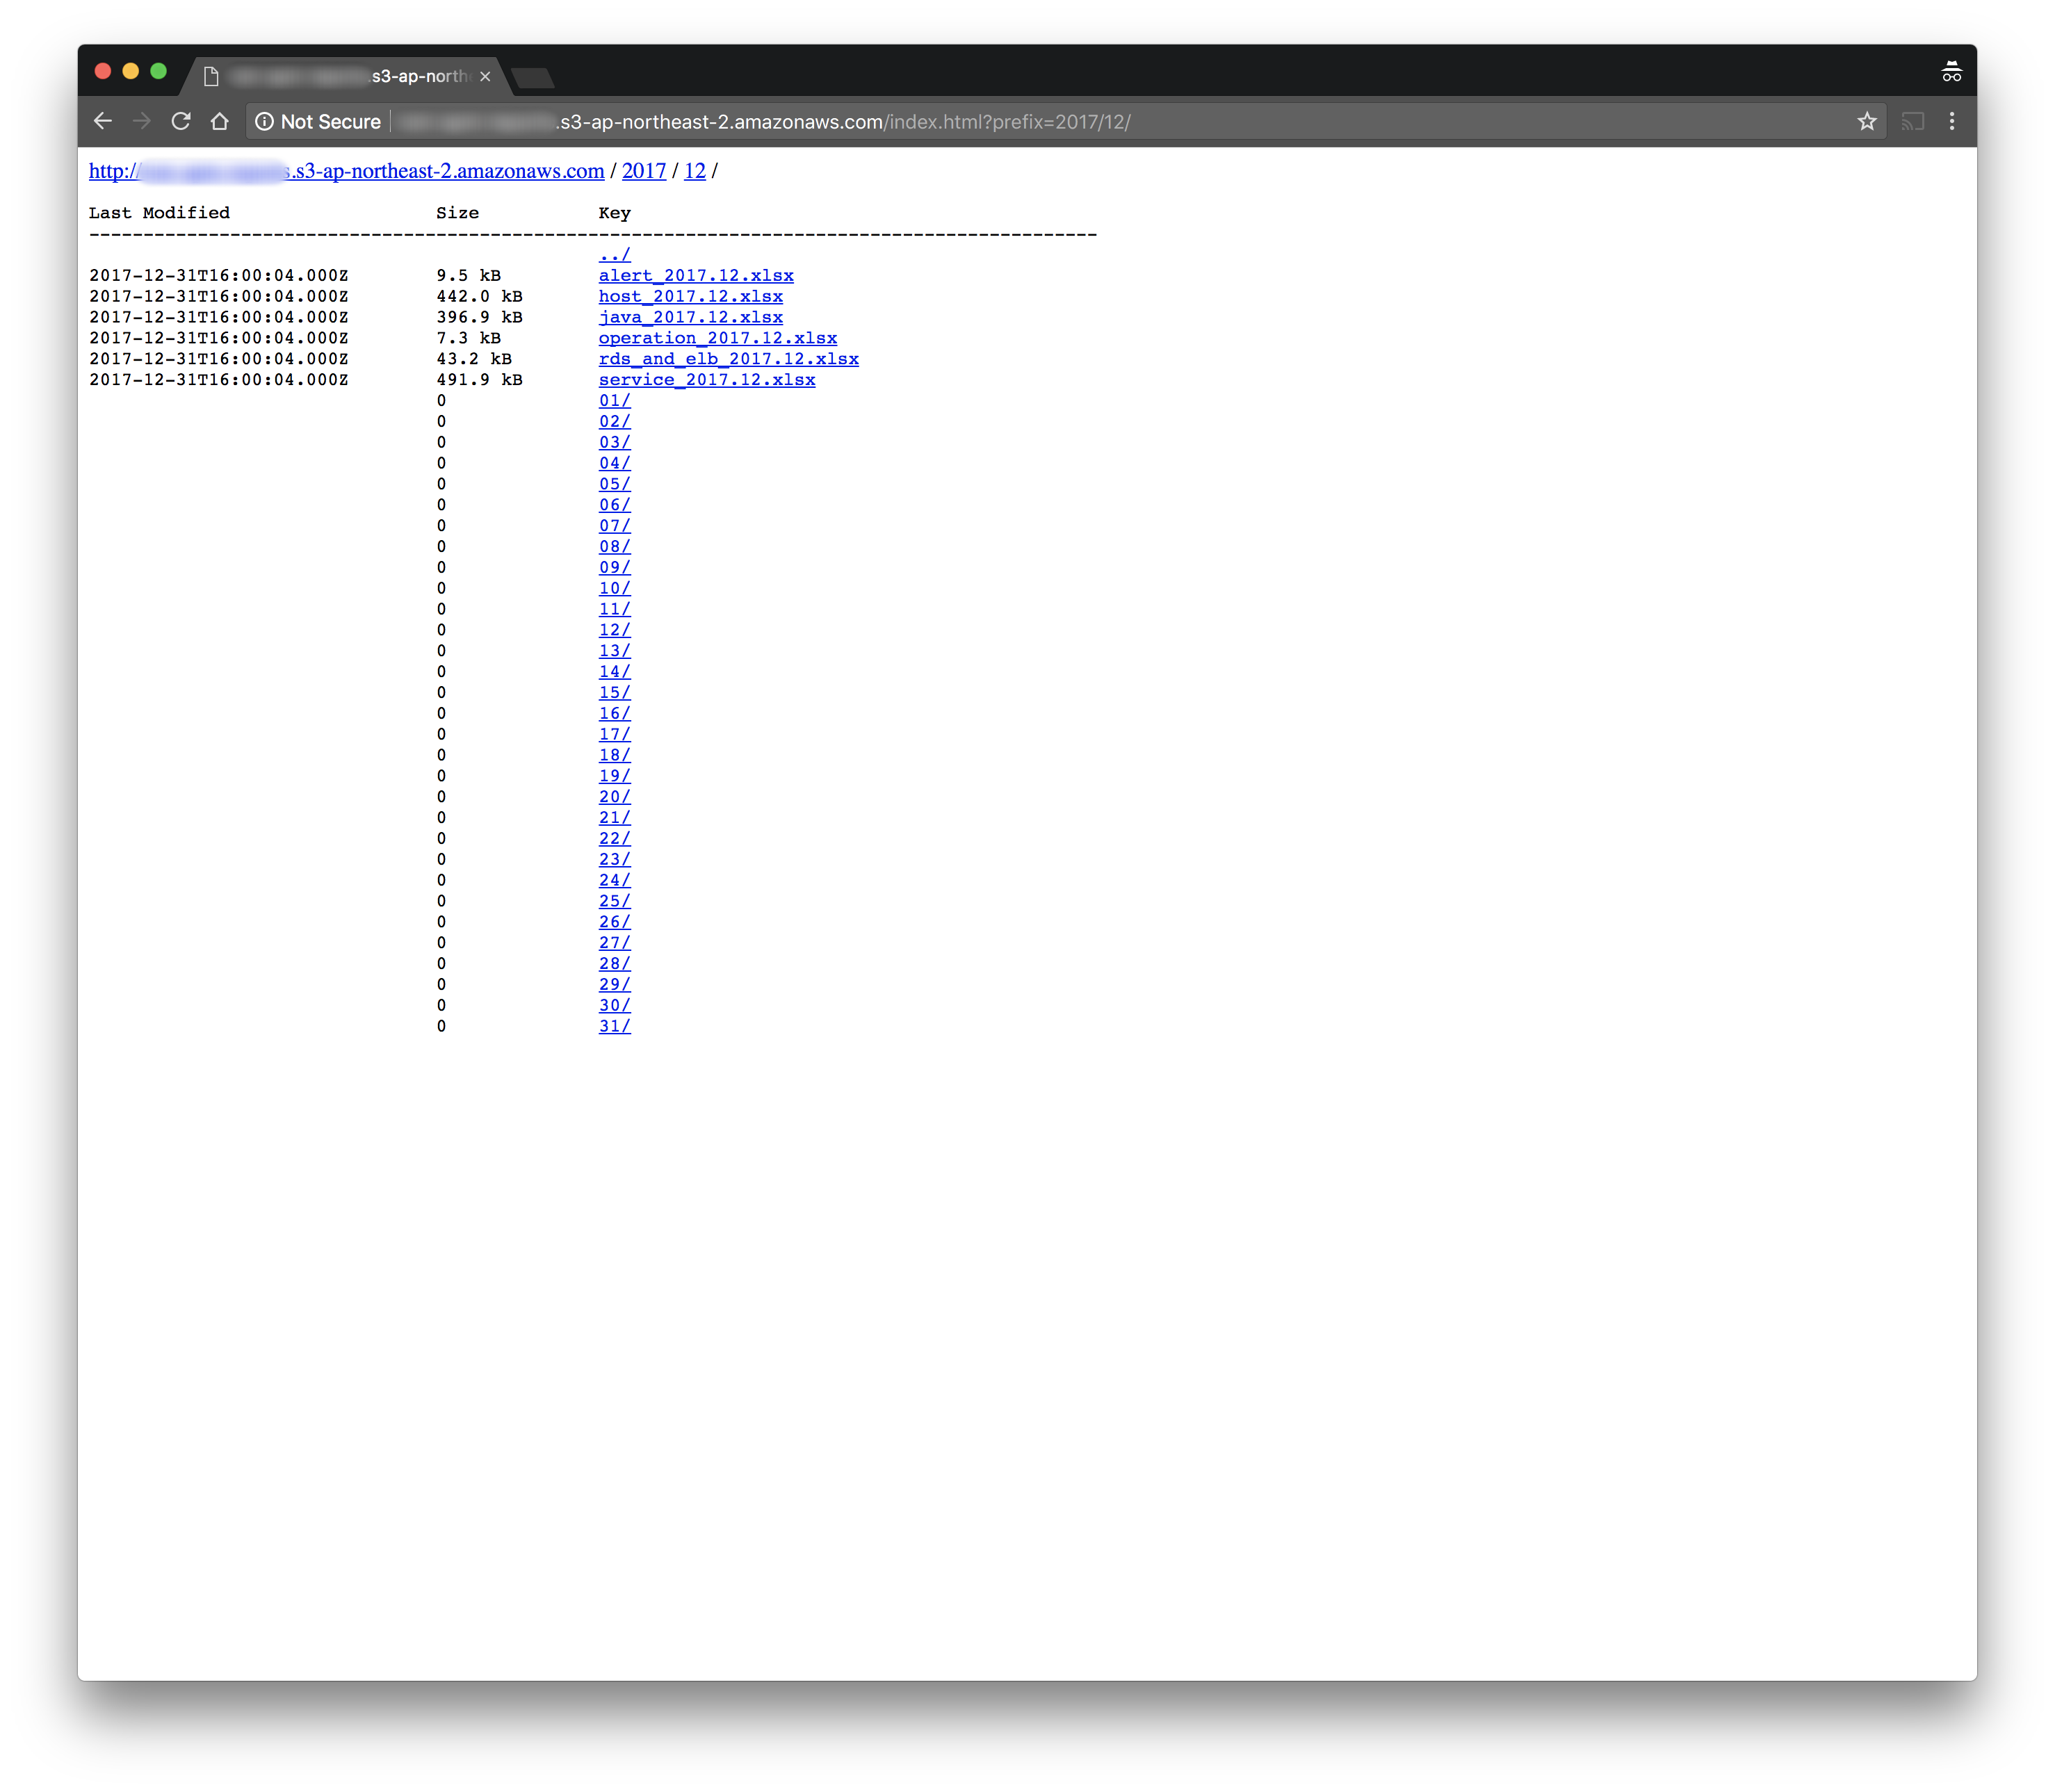Open the 2017 breadcrumb link

[x=643, y=171]
